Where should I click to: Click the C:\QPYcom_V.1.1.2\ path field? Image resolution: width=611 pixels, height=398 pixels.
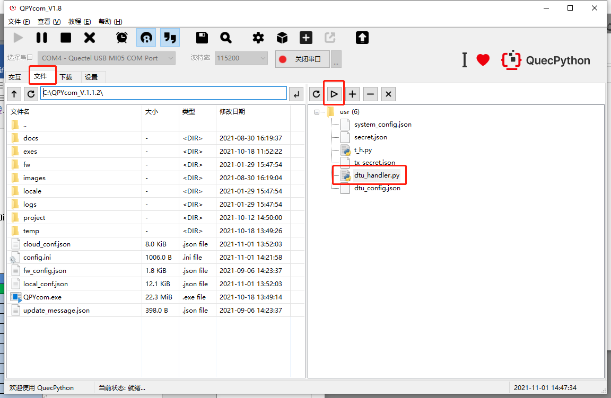[164, 93]
